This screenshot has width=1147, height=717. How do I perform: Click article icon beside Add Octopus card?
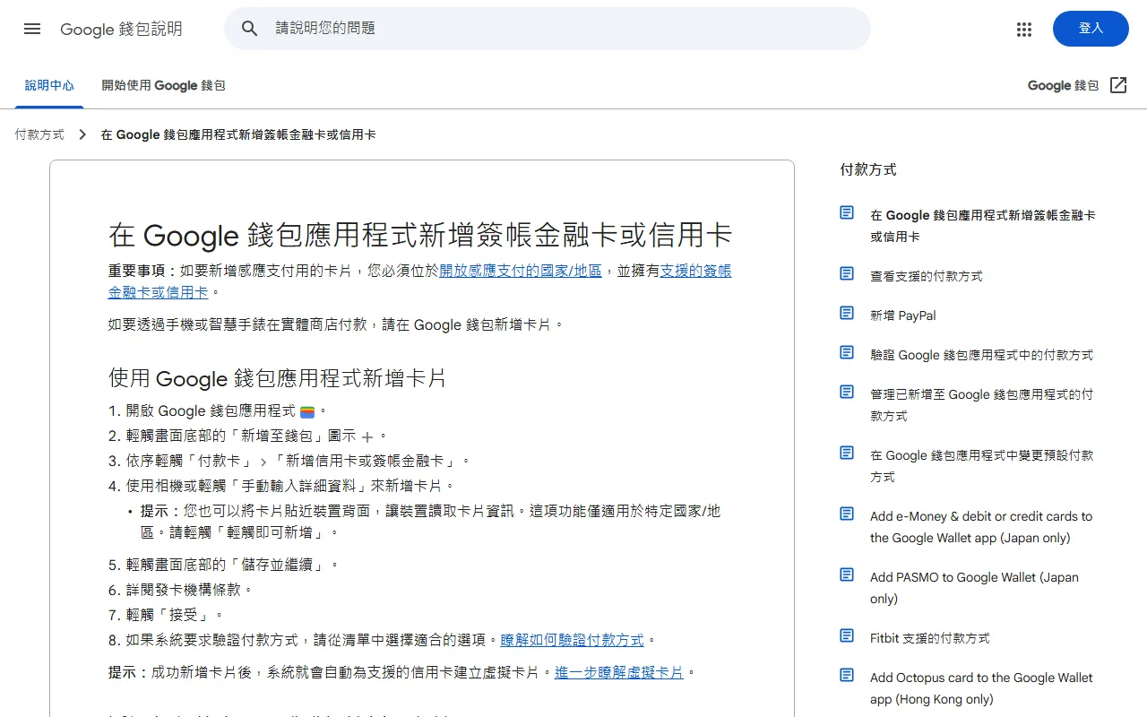pyautogui.click(x=847, y=675)
